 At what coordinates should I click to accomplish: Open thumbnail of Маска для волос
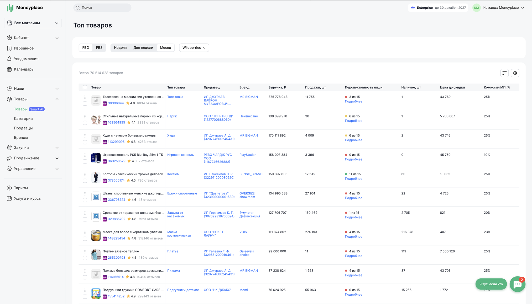click(x=96, y=235)
